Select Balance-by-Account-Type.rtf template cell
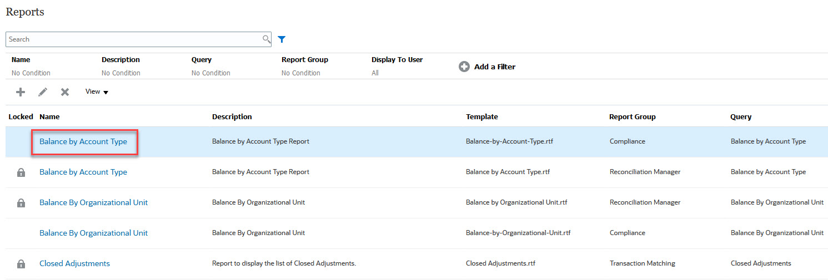 pyautogui.click(x=509, y=141)
